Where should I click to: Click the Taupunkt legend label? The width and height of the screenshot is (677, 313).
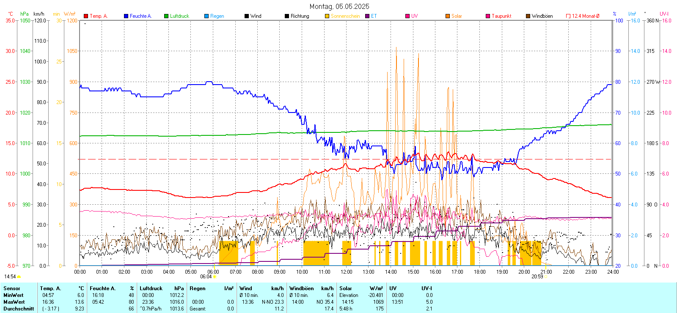[x=501, y=16]
